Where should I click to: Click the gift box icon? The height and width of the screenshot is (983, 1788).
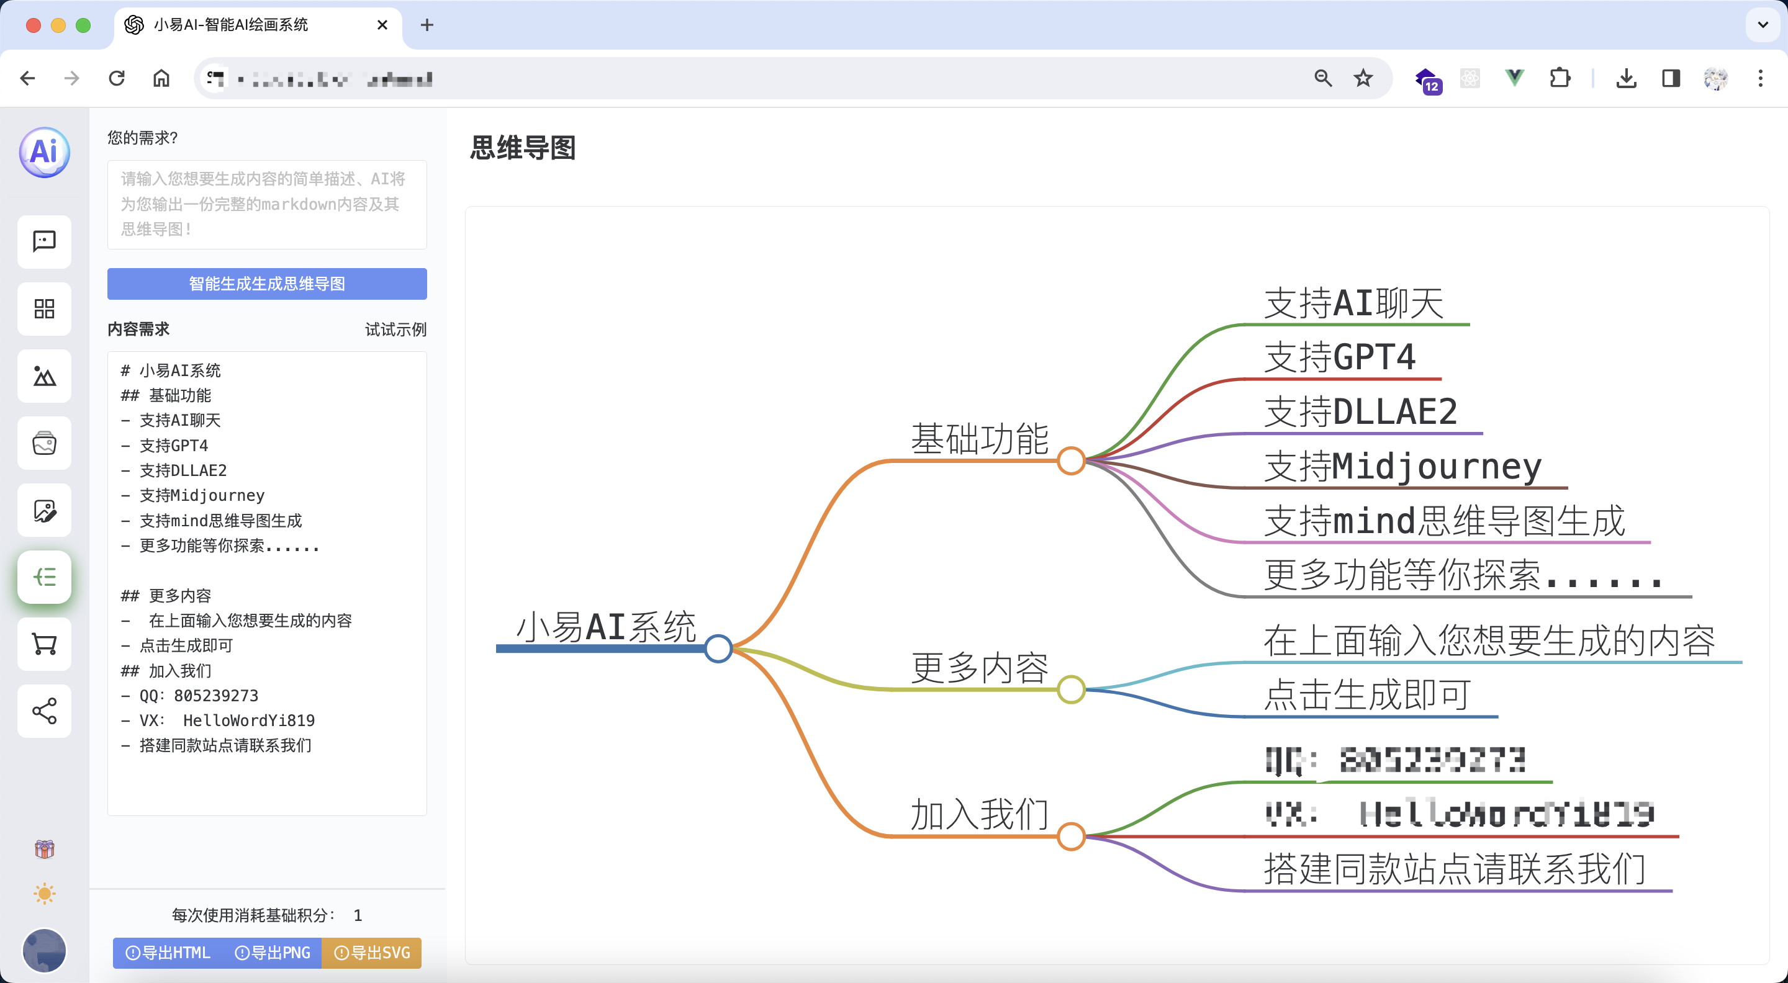tap(45, 848)
